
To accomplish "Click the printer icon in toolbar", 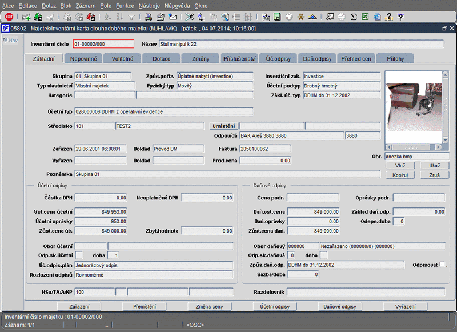I will coord(149,17).
